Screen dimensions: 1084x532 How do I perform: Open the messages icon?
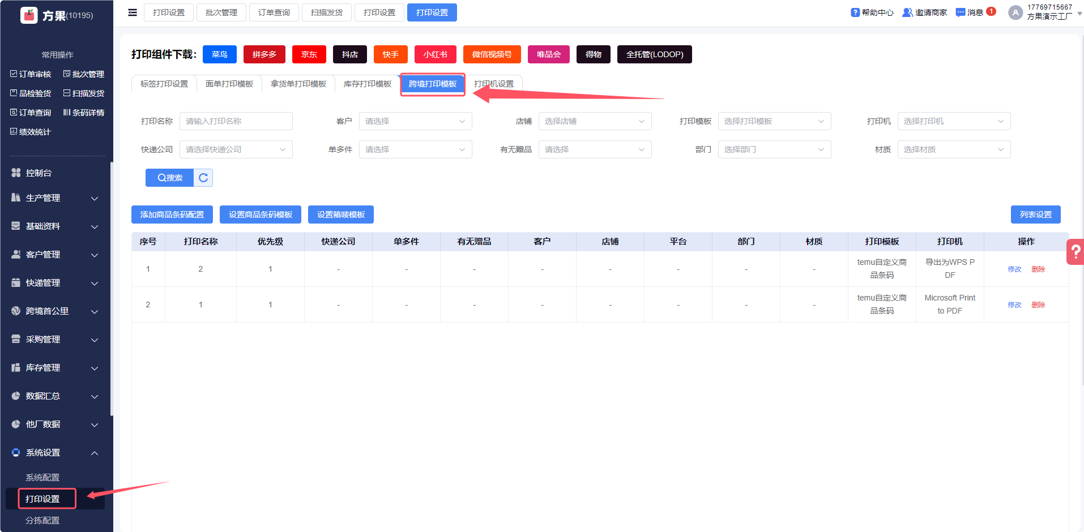pyautogui.click(x=961, y=12)
